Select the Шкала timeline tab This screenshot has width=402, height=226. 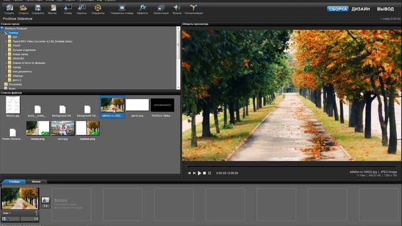36,181
